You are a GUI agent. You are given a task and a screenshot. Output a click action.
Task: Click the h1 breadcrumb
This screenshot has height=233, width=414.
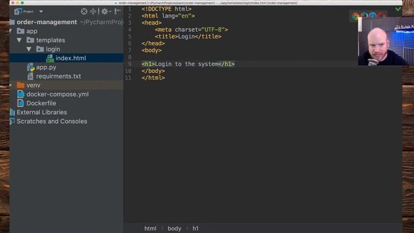[x=195, y=228]
